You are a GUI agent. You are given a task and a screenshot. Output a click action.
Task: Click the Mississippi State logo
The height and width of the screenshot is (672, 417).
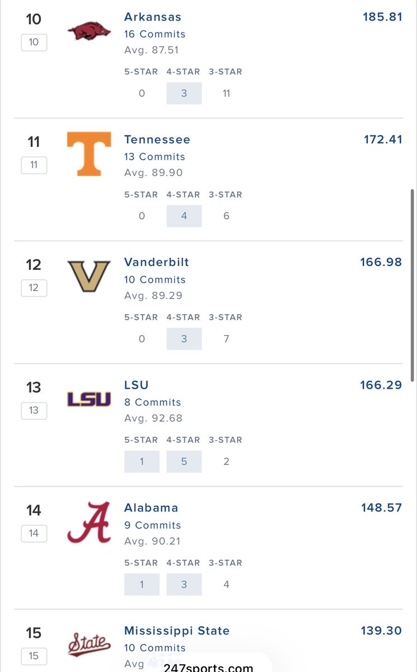click(89, 645)
